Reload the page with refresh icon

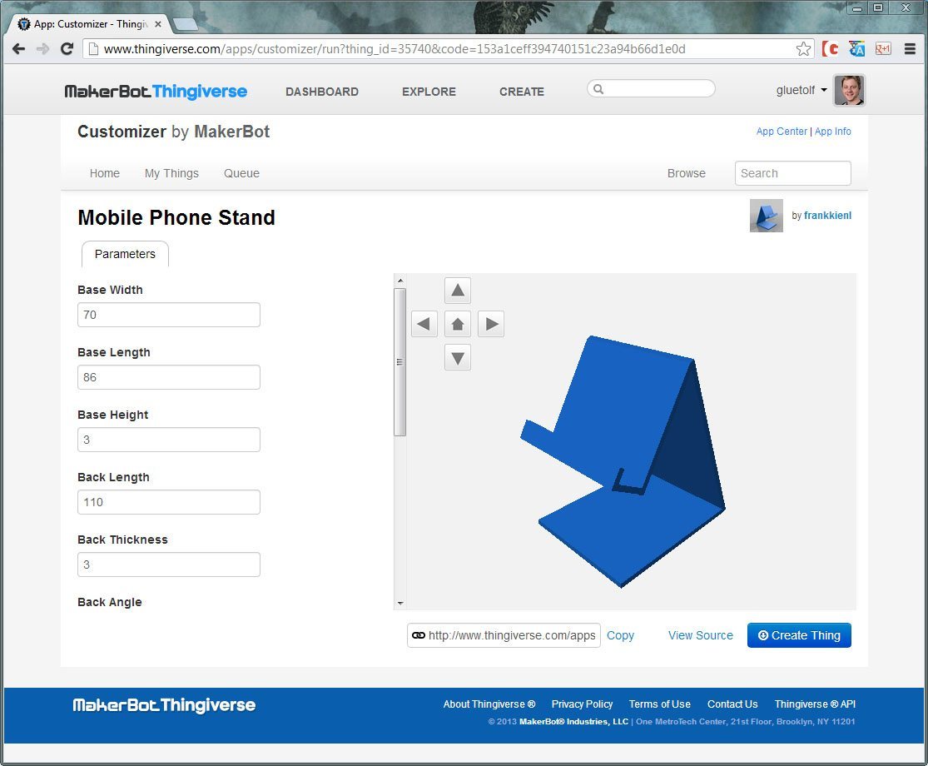point(67,49)
